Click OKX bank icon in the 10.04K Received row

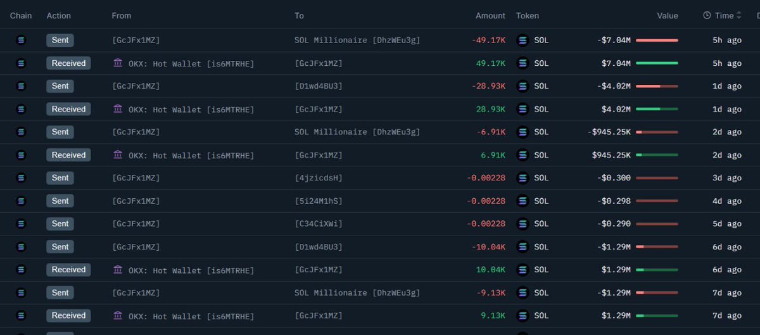[118, 269]
